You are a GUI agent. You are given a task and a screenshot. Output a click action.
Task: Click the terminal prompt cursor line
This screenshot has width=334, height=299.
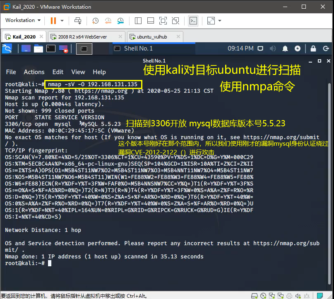[28, 263]
